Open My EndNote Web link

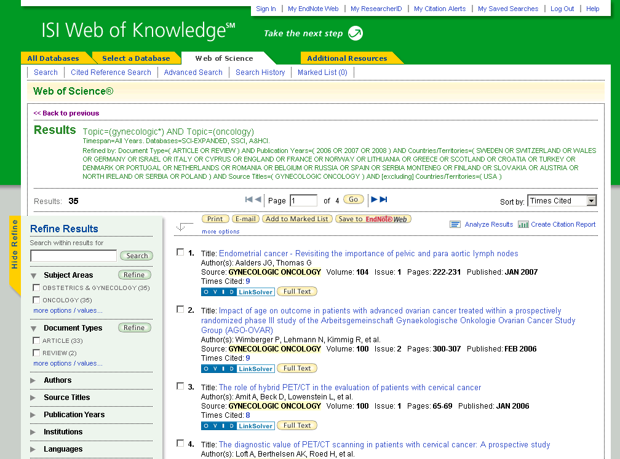313,9
